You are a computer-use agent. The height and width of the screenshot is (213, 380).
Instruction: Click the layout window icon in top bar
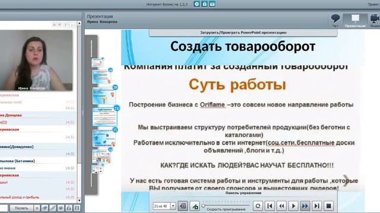pos(213,4)
